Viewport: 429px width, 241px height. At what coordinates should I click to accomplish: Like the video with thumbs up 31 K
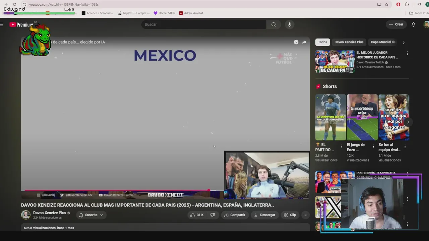197,215
